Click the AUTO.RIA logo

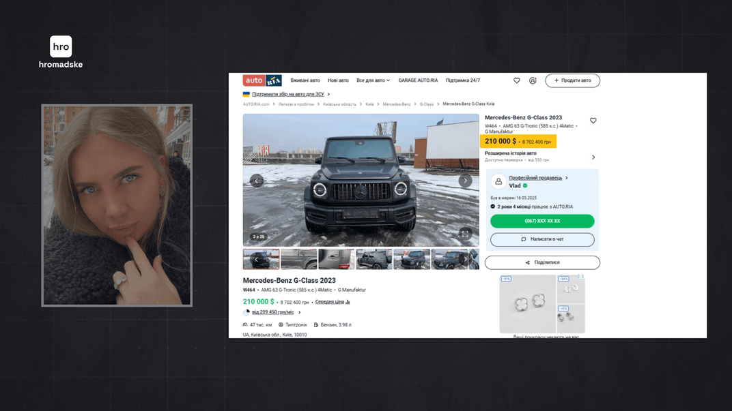pyautogui.click(x=262, y=80)
